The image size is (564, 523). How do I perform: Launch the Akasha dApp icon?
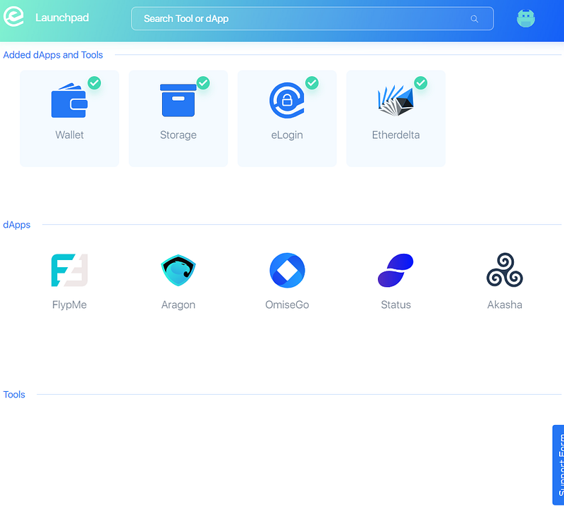coord(505,270)
